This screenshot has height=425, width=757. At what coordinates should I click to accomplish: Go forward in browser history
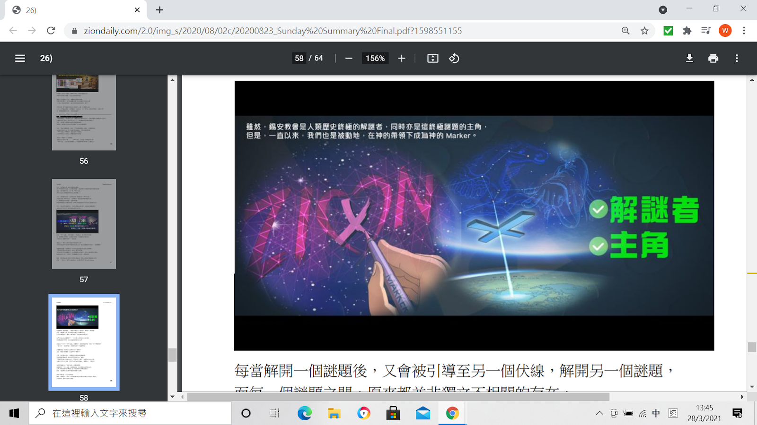coord(32,31)
